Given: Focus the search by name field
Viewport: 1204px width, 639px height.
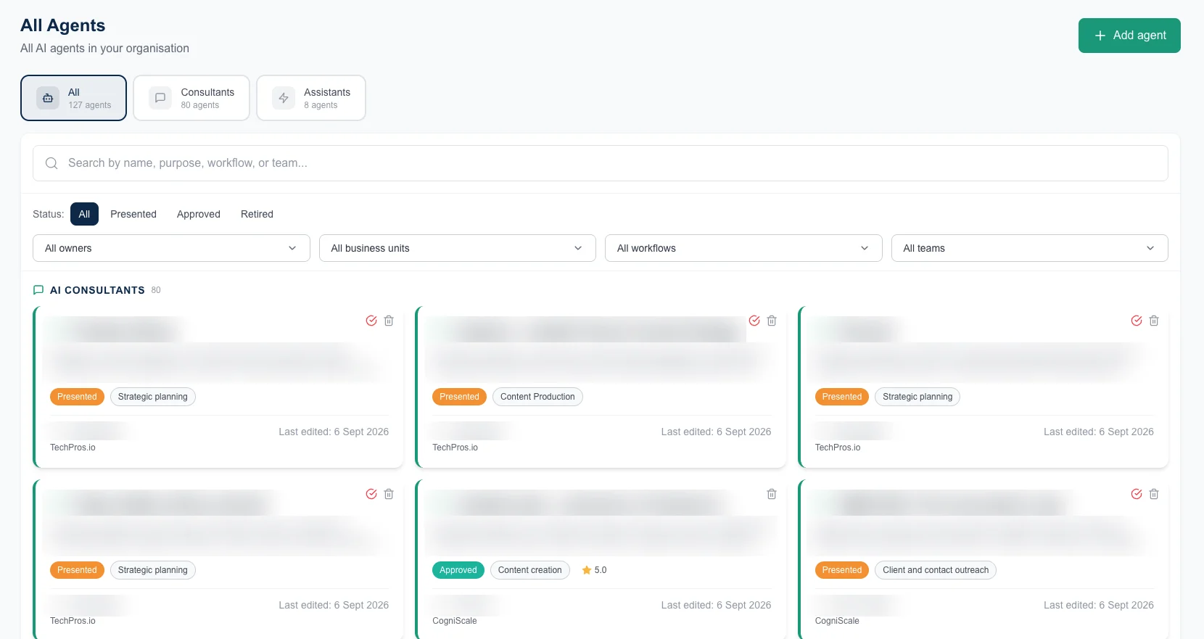Looking at the screenshot, I should pos(601,163).
